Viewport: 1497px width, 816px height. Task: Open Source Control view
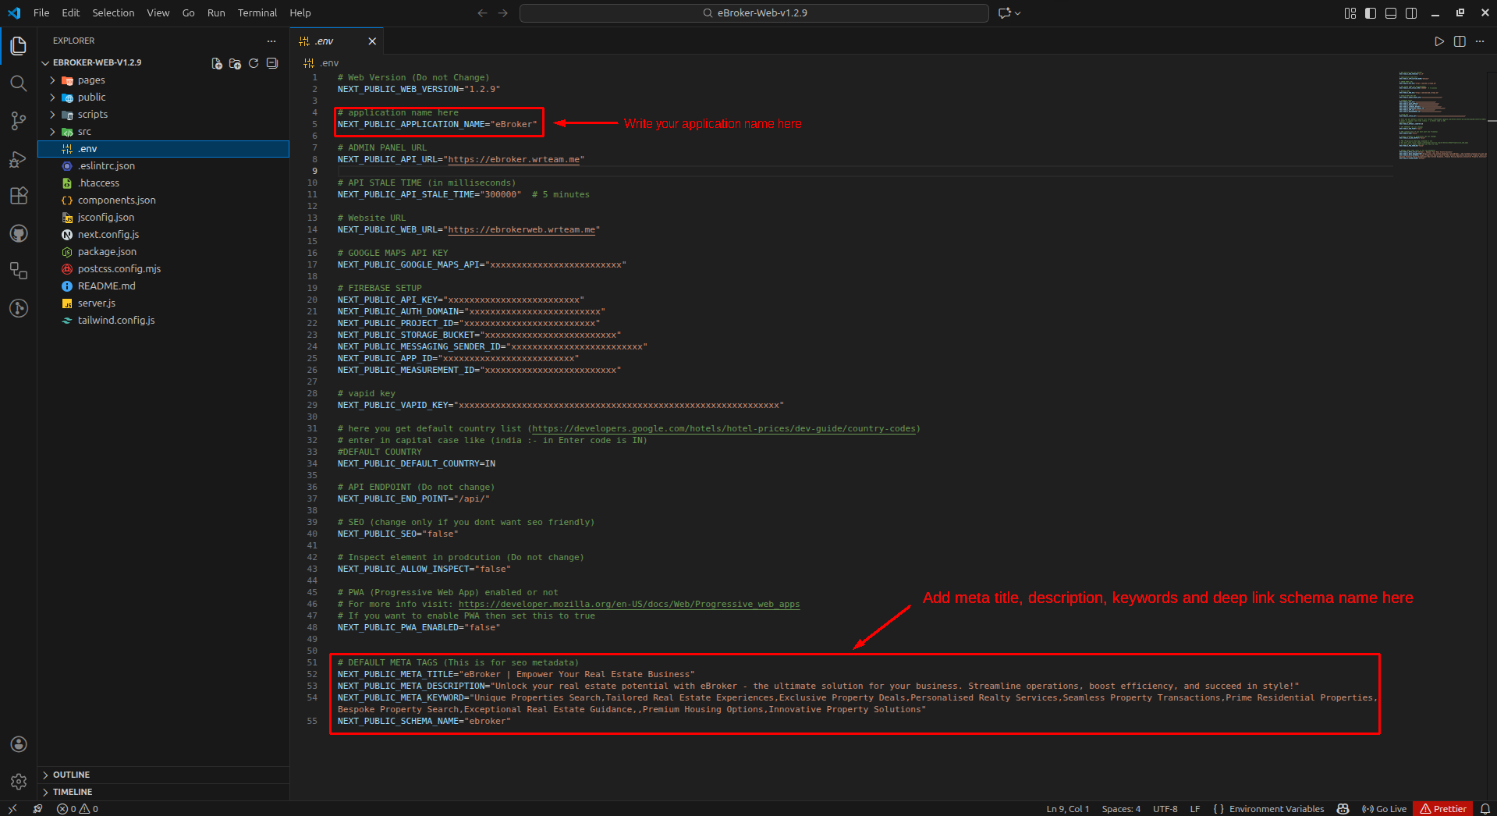point(19,121)
